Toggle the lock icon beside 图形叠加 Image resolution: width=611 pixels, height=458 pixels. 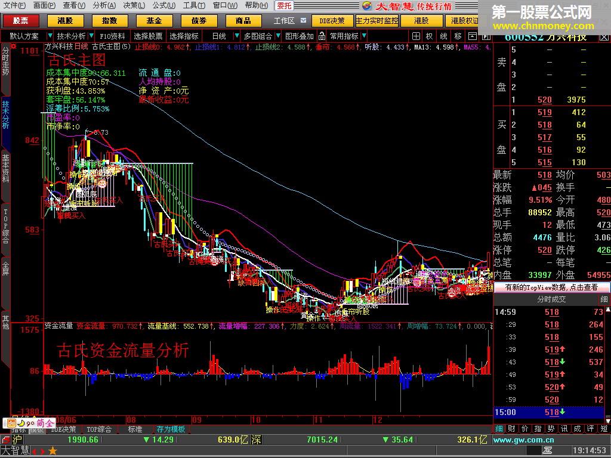[x=322, y=36]
